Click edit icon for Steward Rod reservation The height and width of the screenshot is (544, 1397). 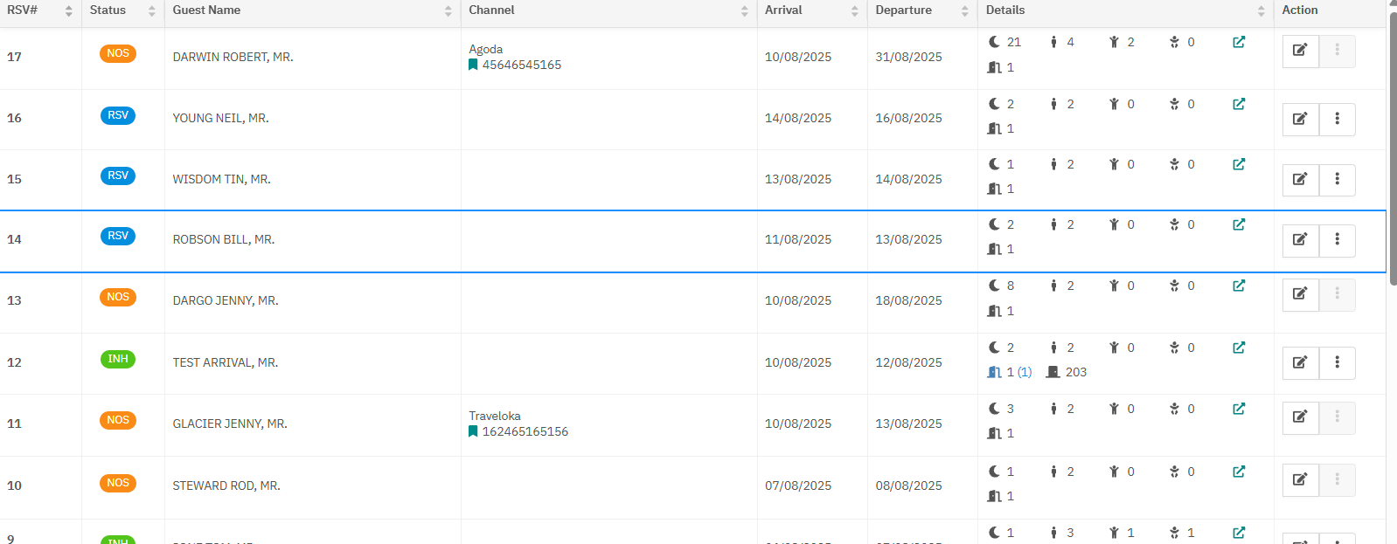(x=1300, y=479)
